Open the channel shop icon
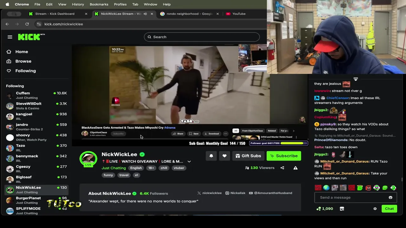The width and height of the screenshot is (406, 228). coord(342,209)
